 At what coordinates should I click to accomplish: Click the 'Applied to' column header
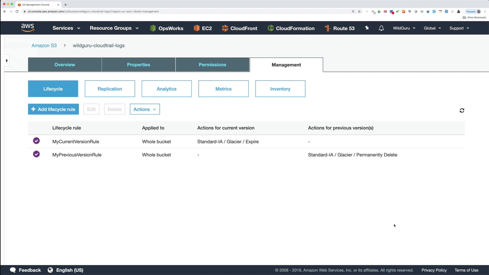(153, 128)
